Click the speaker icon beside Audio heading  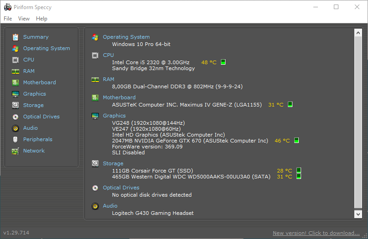(95, 206)
